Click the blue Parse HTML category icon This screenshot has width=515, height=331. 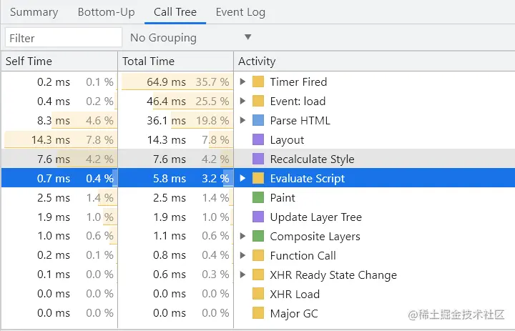tap(258, 120)
